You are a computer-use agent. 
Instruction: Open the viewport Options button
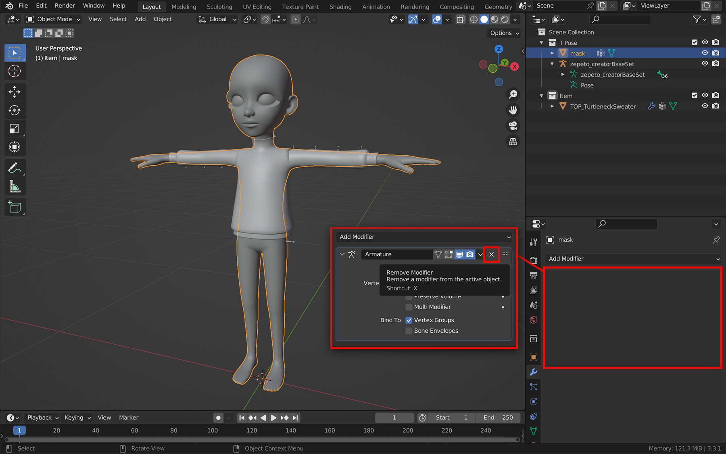pyautogui.click(x=504, y=33)
